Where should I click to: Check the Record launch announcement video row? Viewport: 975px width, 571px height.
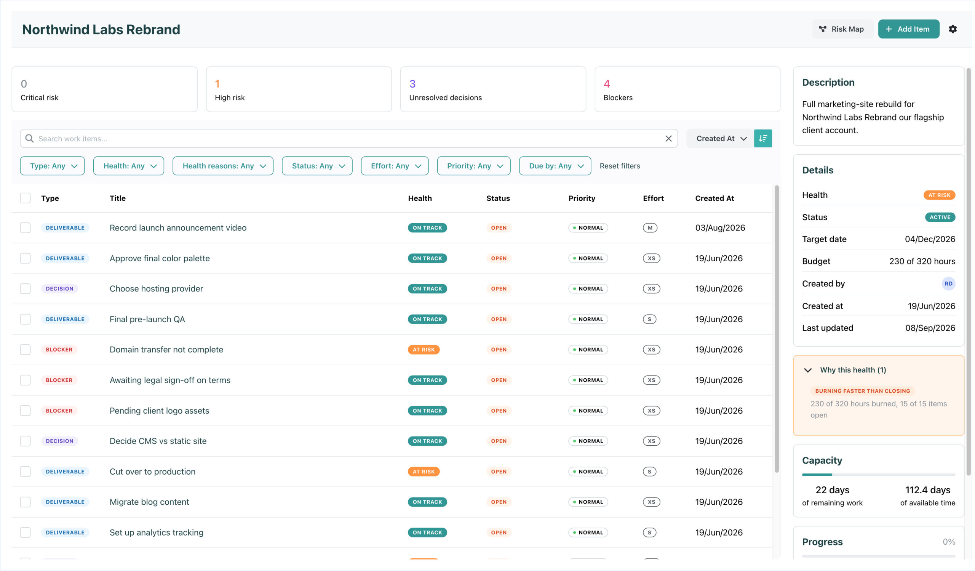pyautogui.click(x=25, y=228)
